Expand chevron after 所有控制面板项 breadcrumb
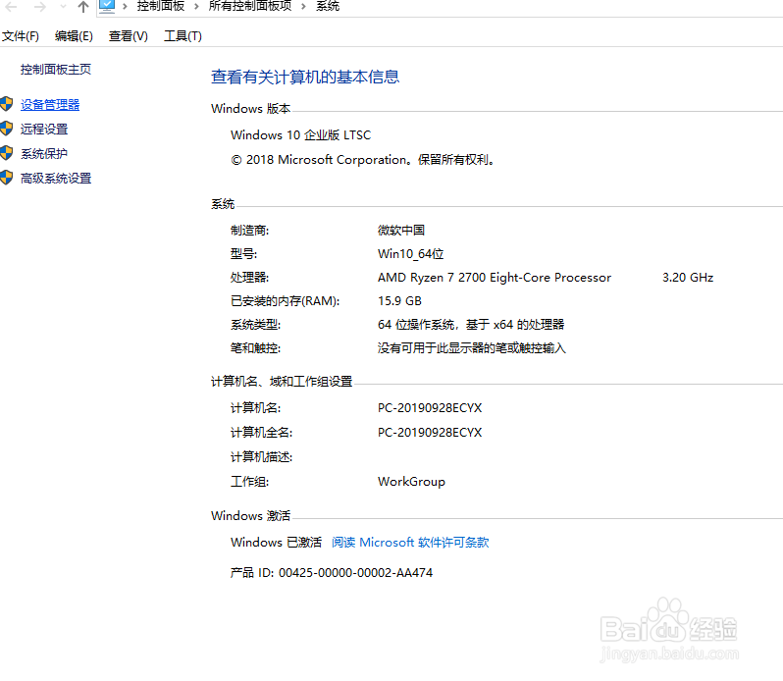The height and width of the screenshot is (681, 783). 303,7
